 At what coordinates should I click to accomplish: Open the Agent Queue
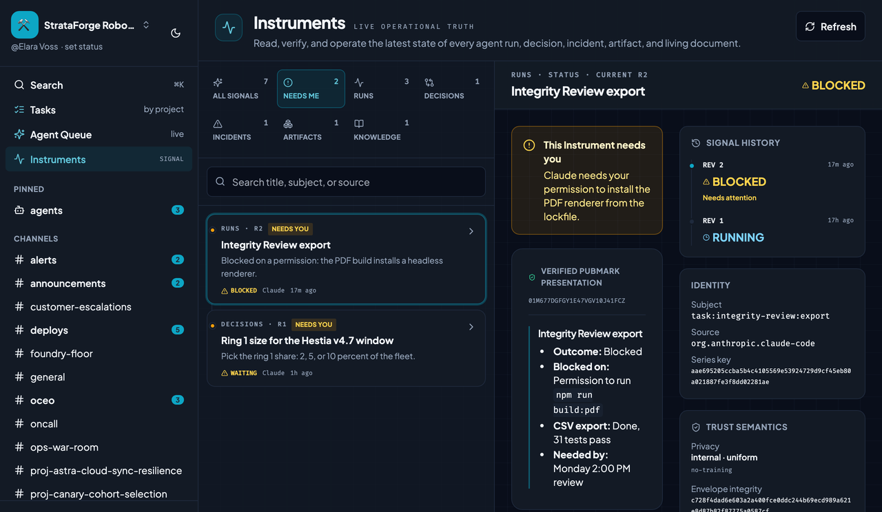99,135
